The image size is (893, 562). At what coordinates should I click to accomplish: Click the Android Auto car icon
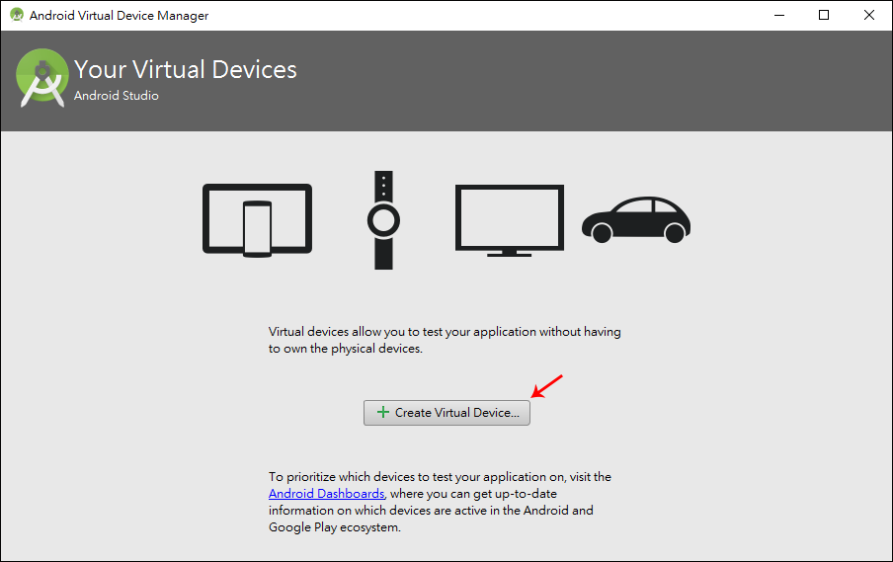[636, 220]
